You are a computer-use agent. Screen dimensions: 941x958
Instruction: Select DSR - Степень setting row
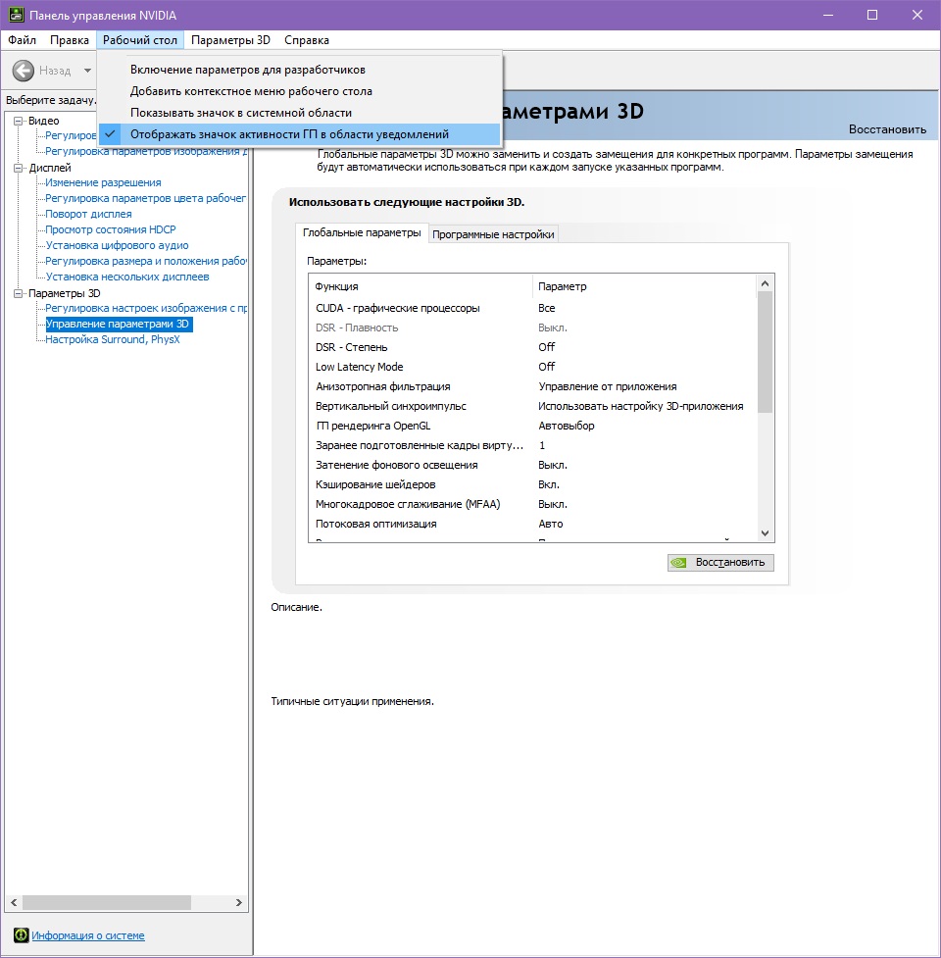point(532,347)
